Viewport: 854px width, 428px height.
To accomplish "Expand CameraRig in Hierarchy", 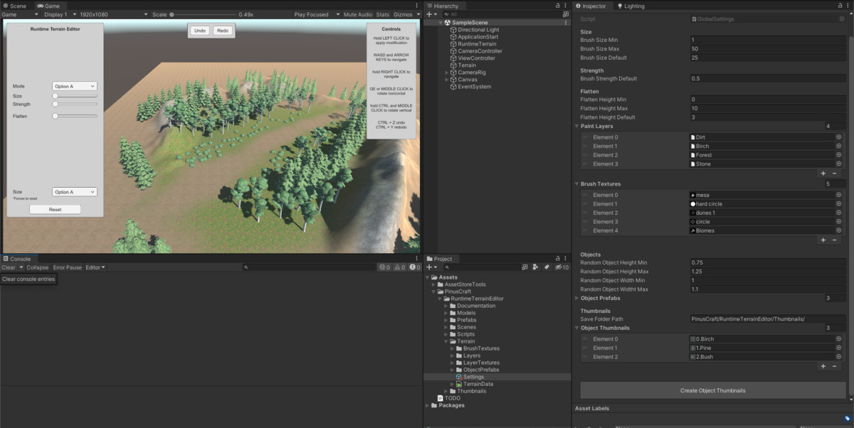I will (x=447, y=73).
